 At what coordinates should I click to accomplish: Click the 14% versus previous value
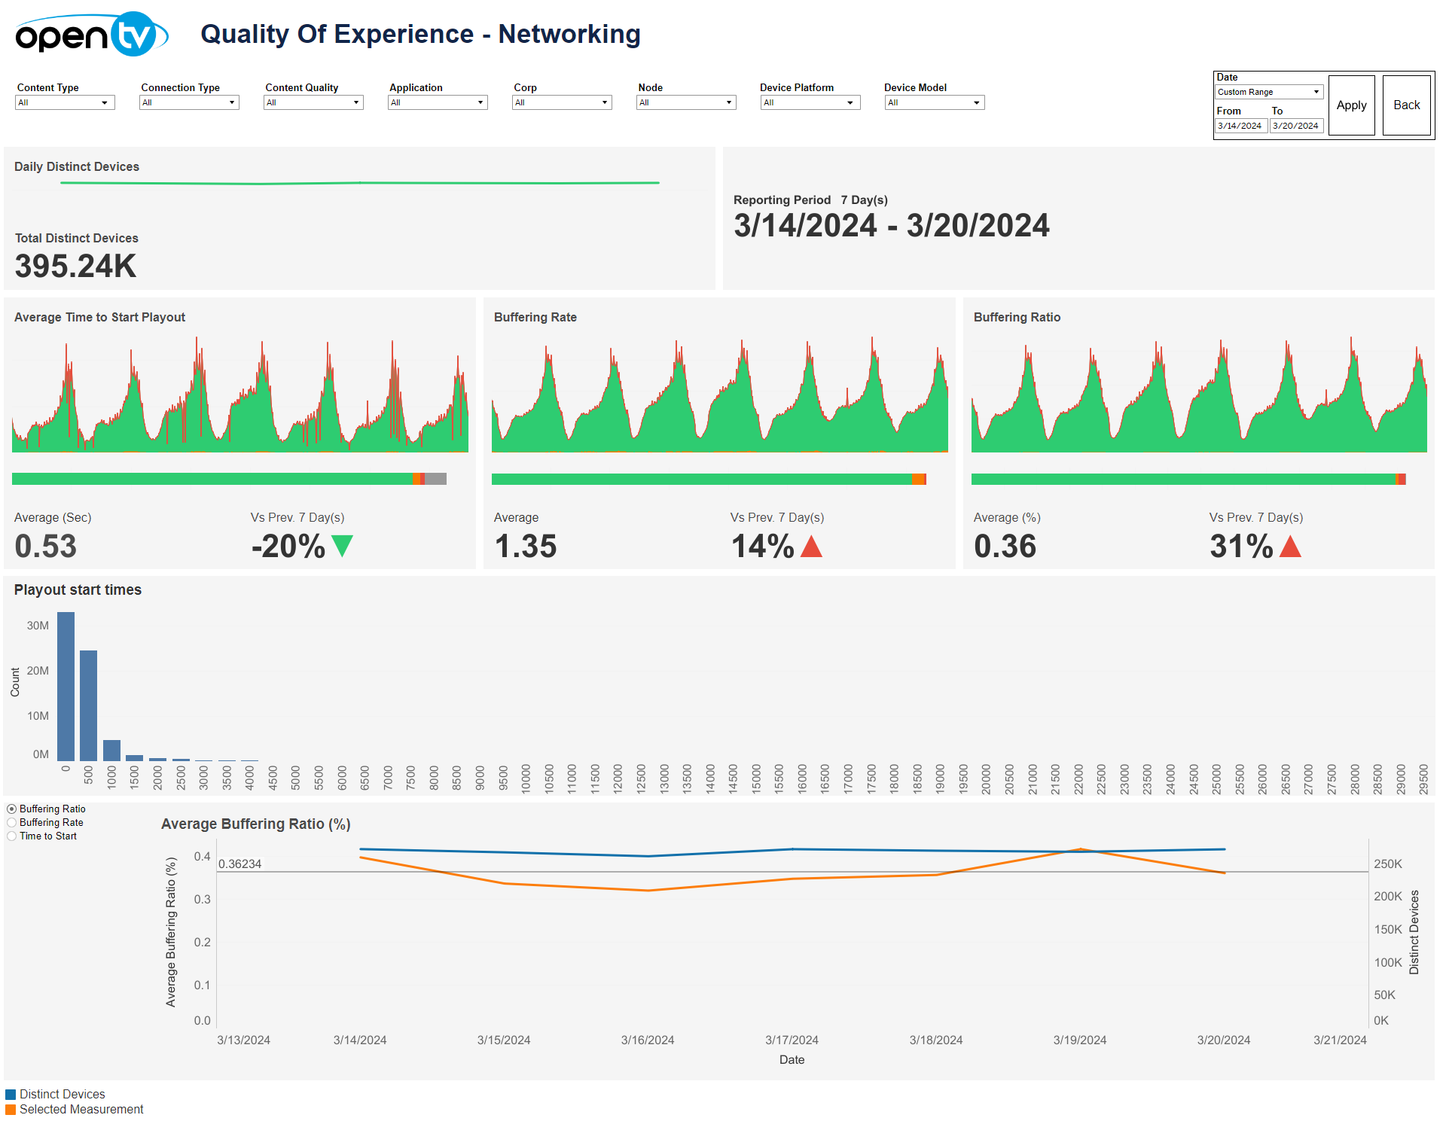tap(763, 547)
